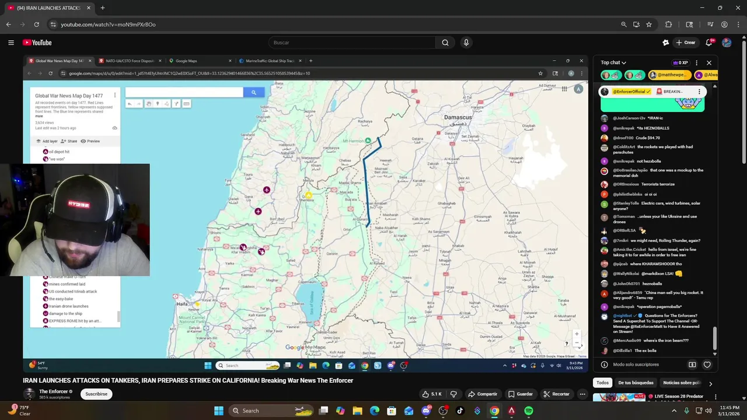Open Task View from the taskbar
Screen dimensions: 747x420
coord(323,411)
